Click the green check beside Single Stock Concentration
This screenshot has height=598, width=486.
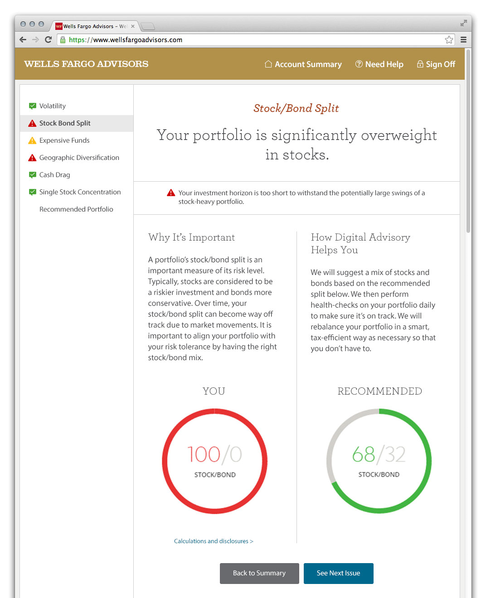pos(33,192)
